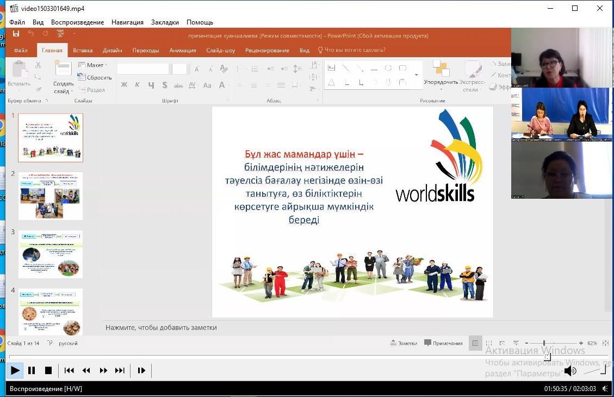Toggle bold with the Ж button
This screenshot has height=397, width=614.
[124, 85]
